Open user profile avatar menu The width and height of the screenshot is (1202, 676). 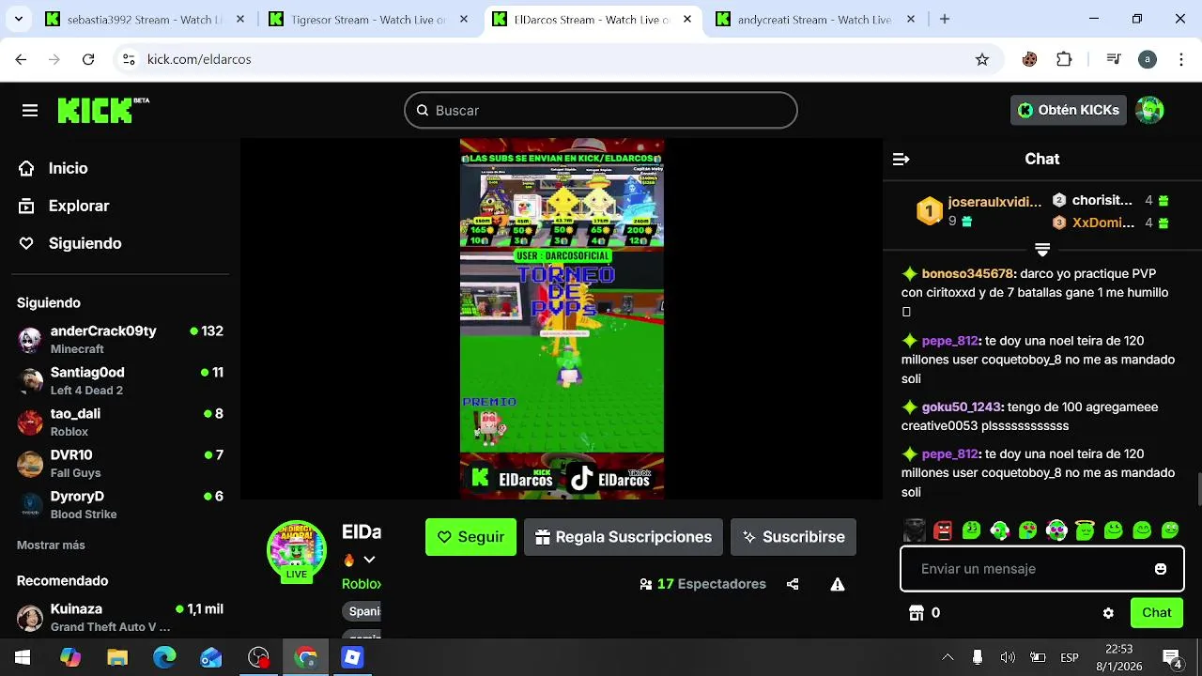[1149, 110]
